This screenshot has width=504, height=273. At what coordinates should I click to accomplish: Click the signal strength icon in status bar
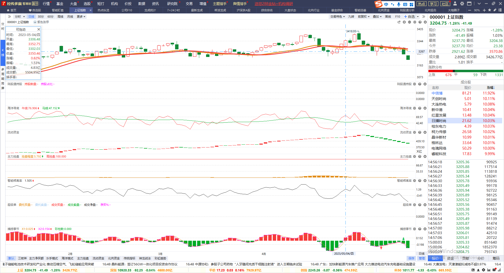(x=499, y=270)
